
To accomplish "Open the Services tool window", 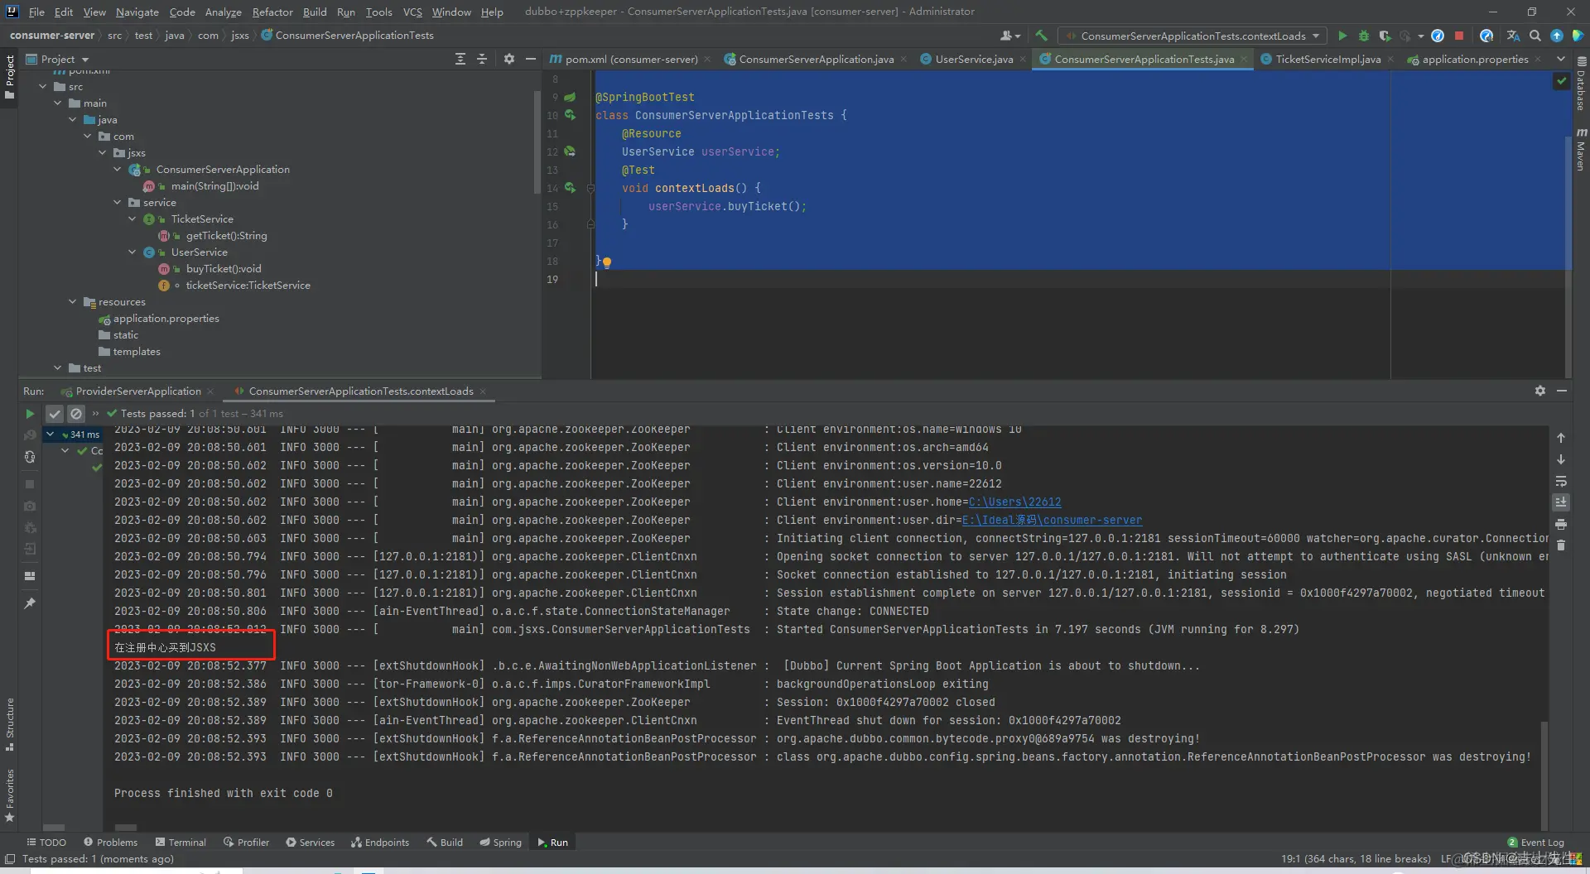I will pos(311,842).
